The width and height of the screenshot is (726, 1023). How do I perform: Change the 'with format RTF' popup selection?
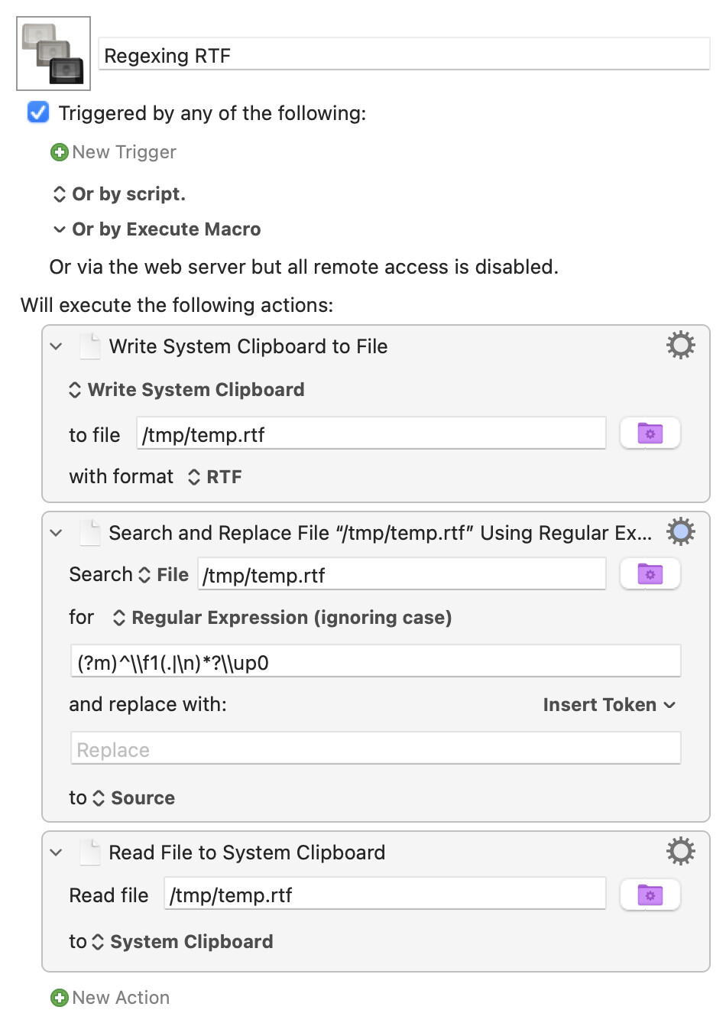tap(215, 477)
